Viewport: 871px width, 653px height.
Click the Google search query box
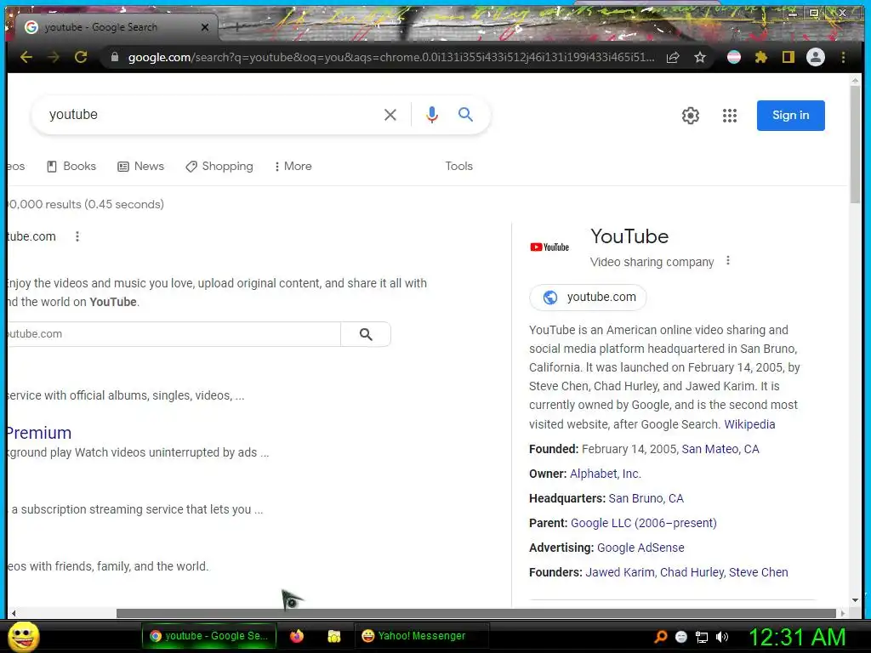pyautogui.click(x=211, y=115)
